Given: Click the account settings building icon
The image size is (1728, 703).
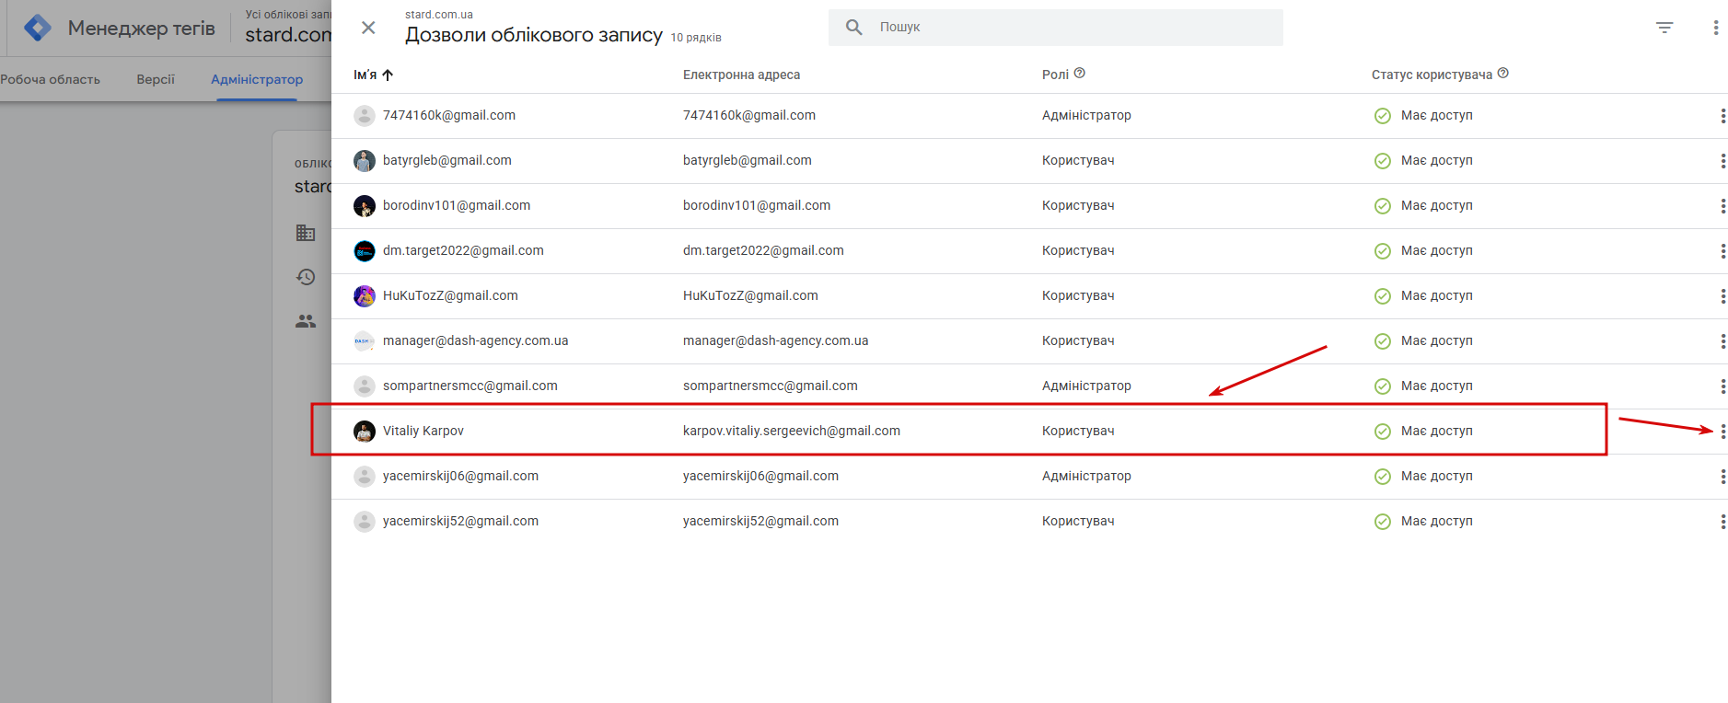Looking at the screenshot, I should coord(306,233).
